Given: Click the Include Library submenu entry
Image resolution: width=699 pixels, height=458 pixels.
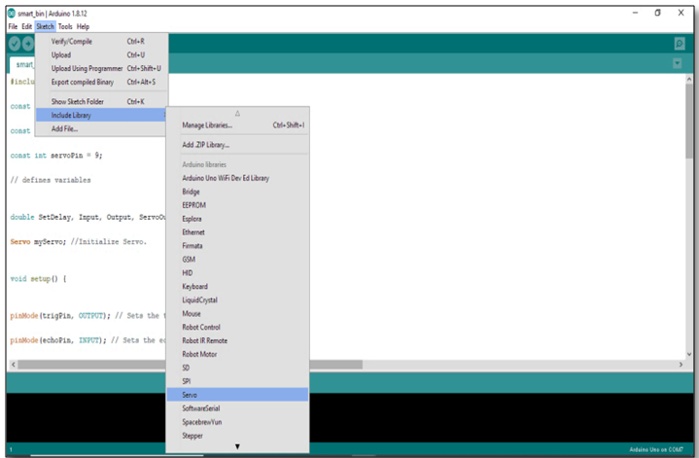Looking at the screenshot, I should coord(101,115).
